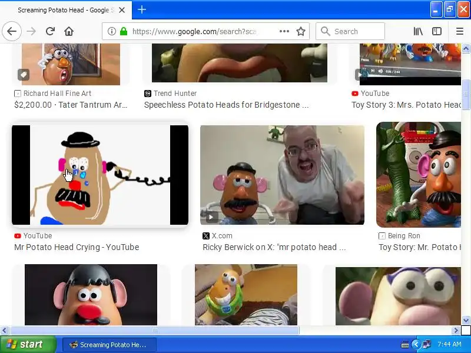Click the Trend Hunter source label
This screenshot has height=353, width=471.
(175, 94)
